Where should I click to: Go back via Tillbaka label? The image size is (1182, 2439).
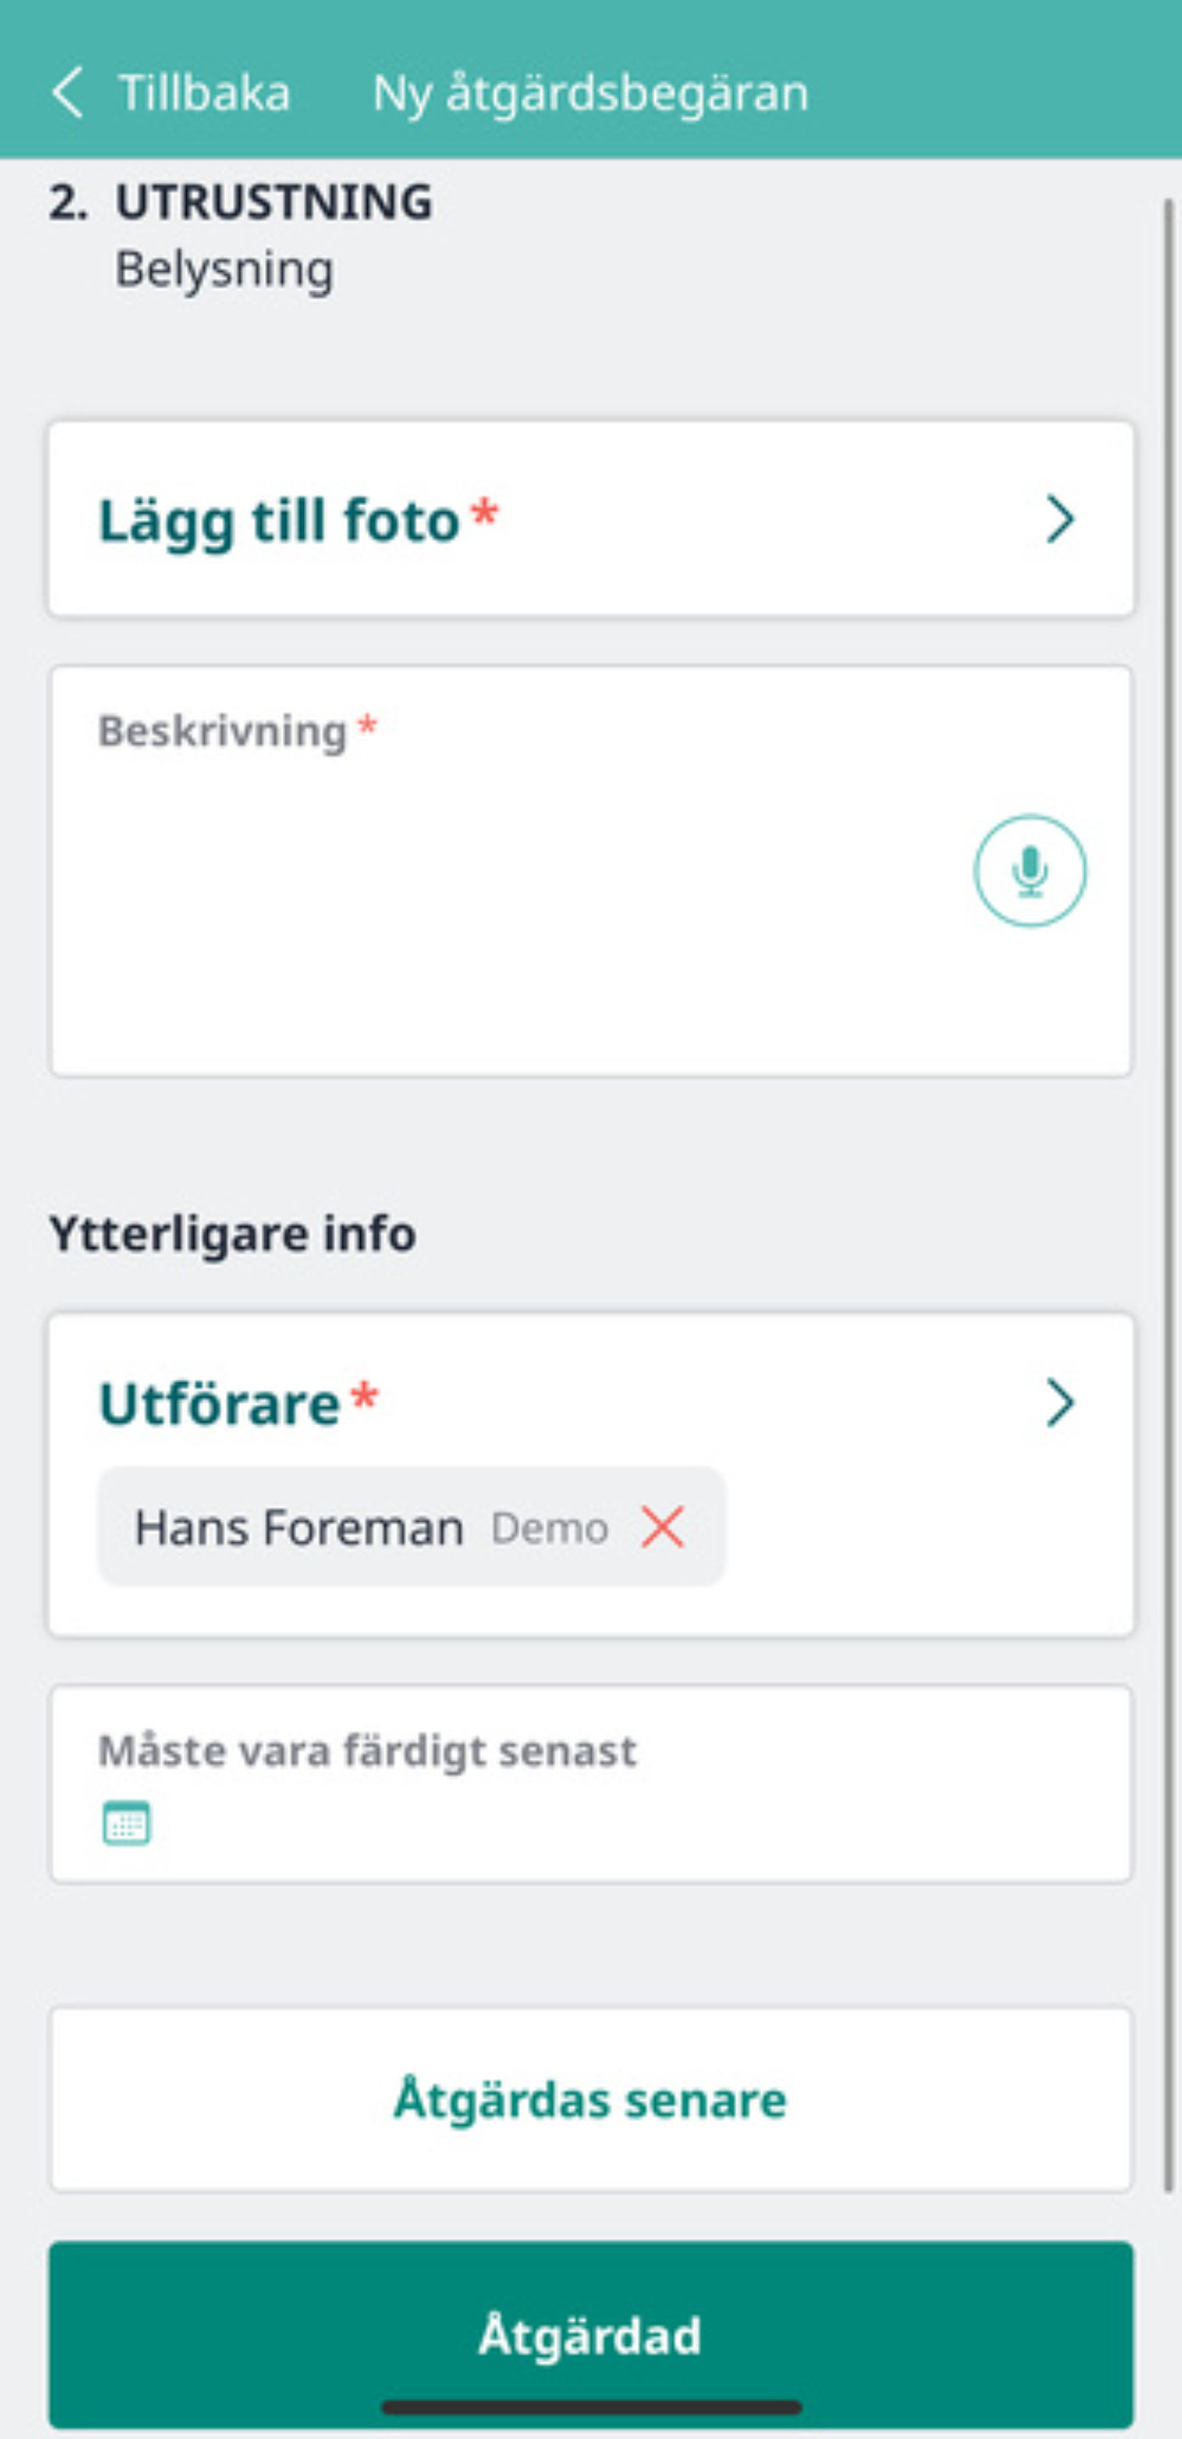(205, 93)
